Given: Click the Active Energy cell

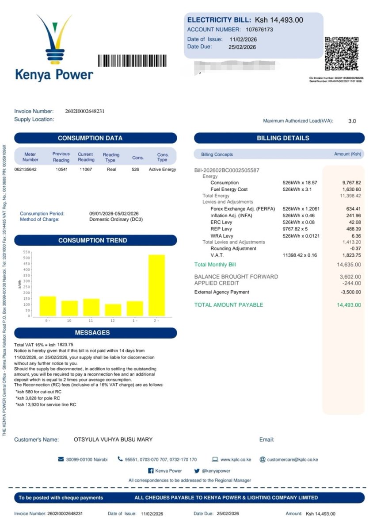Looking at the screenshot, I should 163,169.
